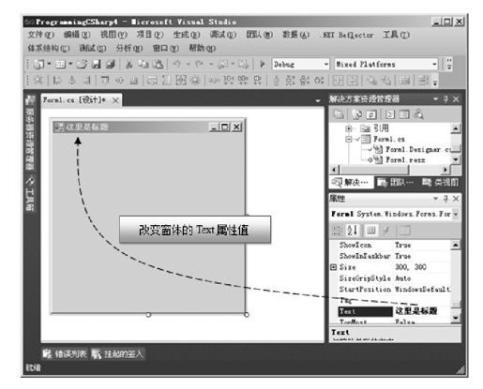The image size is (483, 389).
Task: Open the .NET Reflector menu
Action: 347,35
